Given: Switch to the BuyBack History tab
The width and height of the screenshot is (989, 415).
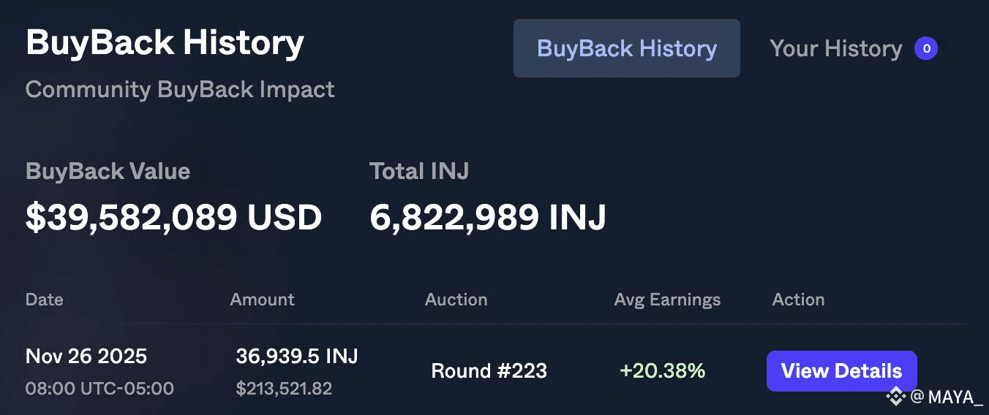Looking at the screenshot, I should 626,48.
